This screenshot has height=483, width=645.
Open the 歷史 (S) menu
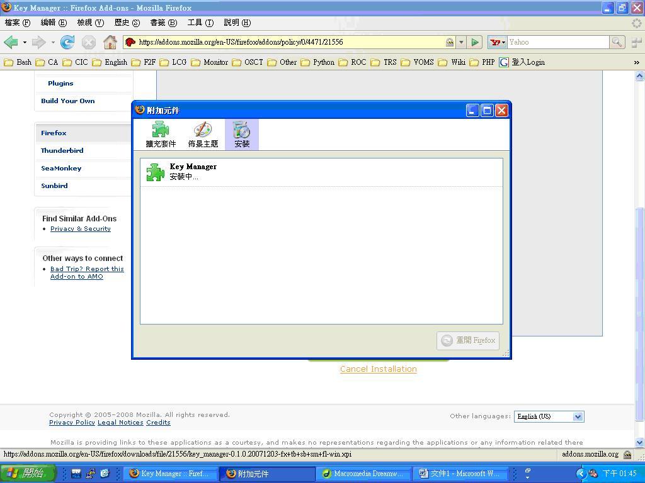[127, 23]
